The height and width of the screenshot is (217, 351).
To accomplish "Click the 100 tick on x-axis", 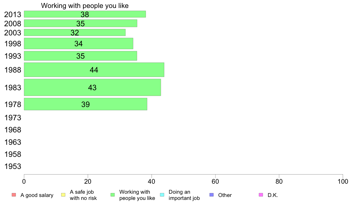I will click(x=343, y=181).
